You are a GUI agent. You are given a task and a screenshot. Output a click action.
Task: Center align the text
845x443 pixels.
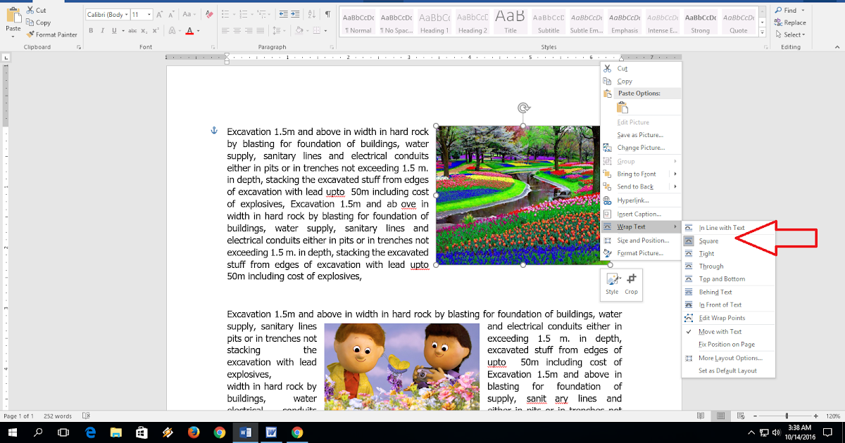[x=239, y=30]
